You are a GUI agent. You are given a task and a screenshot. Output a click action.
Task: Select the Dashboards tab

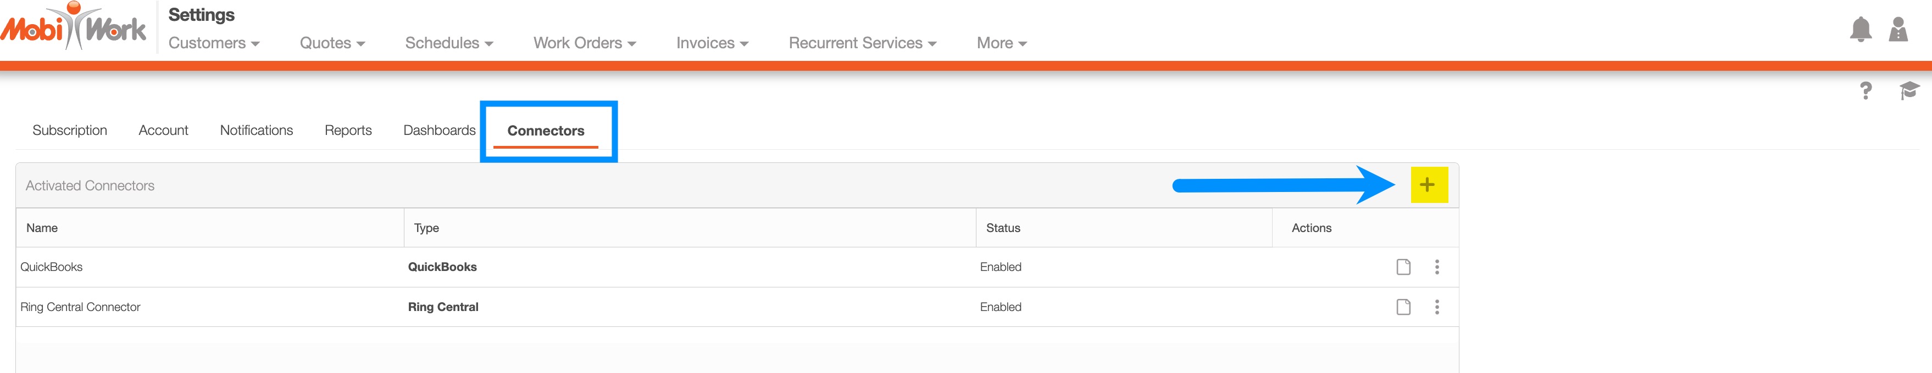click(x=438, y=131)
